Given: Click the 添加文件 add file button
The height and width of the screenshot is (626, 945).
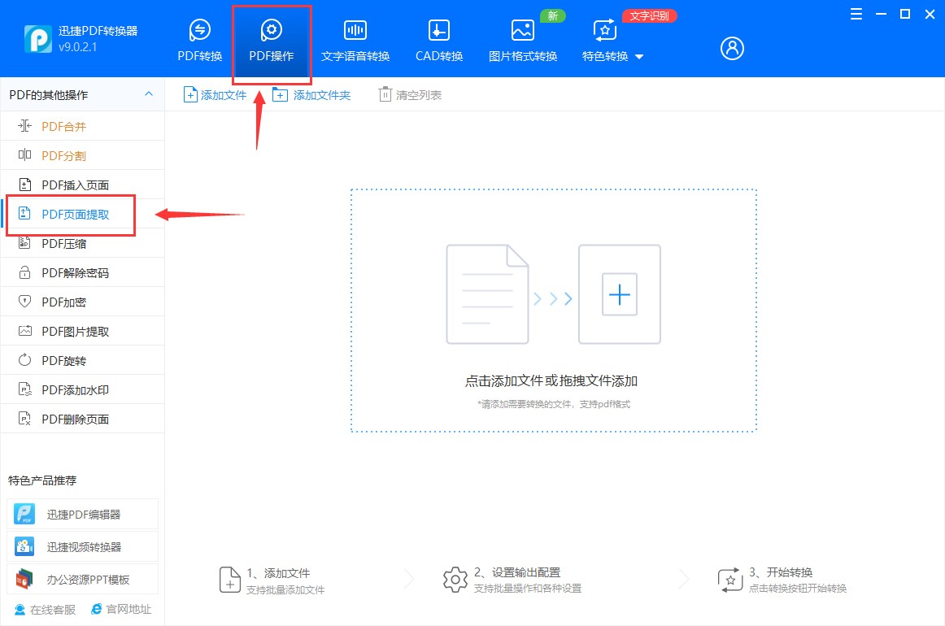Looking at the screenshot, I should pos(215,94).
